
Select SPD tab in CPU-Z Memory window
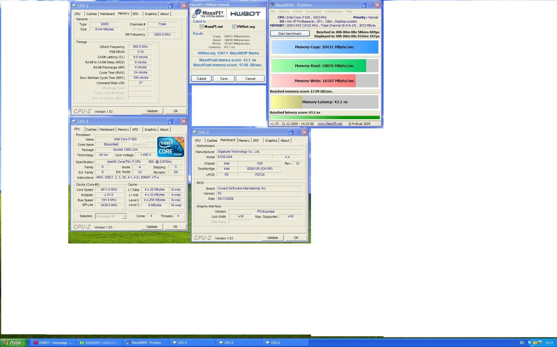(x=135, y=14)
